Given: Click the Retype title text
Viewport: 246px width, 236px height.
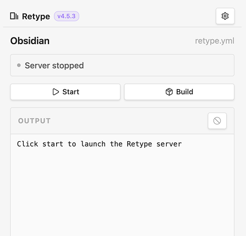Looking at the screenshot, I should click(36, 17).
